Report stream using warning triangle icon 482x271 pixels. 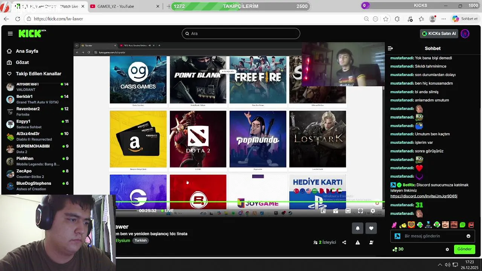[358, 242]
